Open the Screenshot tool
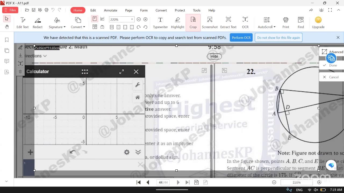Screen dimensions: 344x193 coord(210,23)
